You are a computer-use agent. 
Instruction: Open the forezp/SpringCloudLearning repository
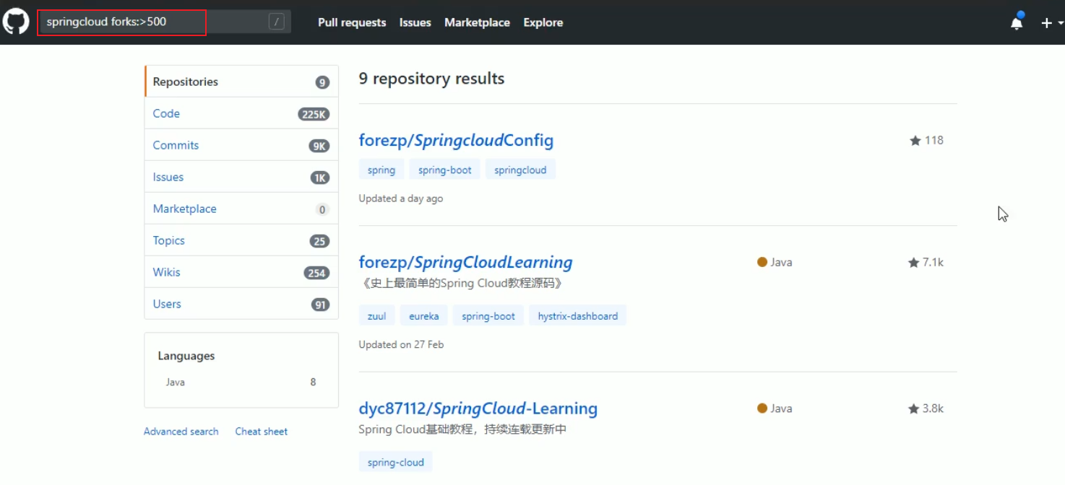tap(465, 262)
